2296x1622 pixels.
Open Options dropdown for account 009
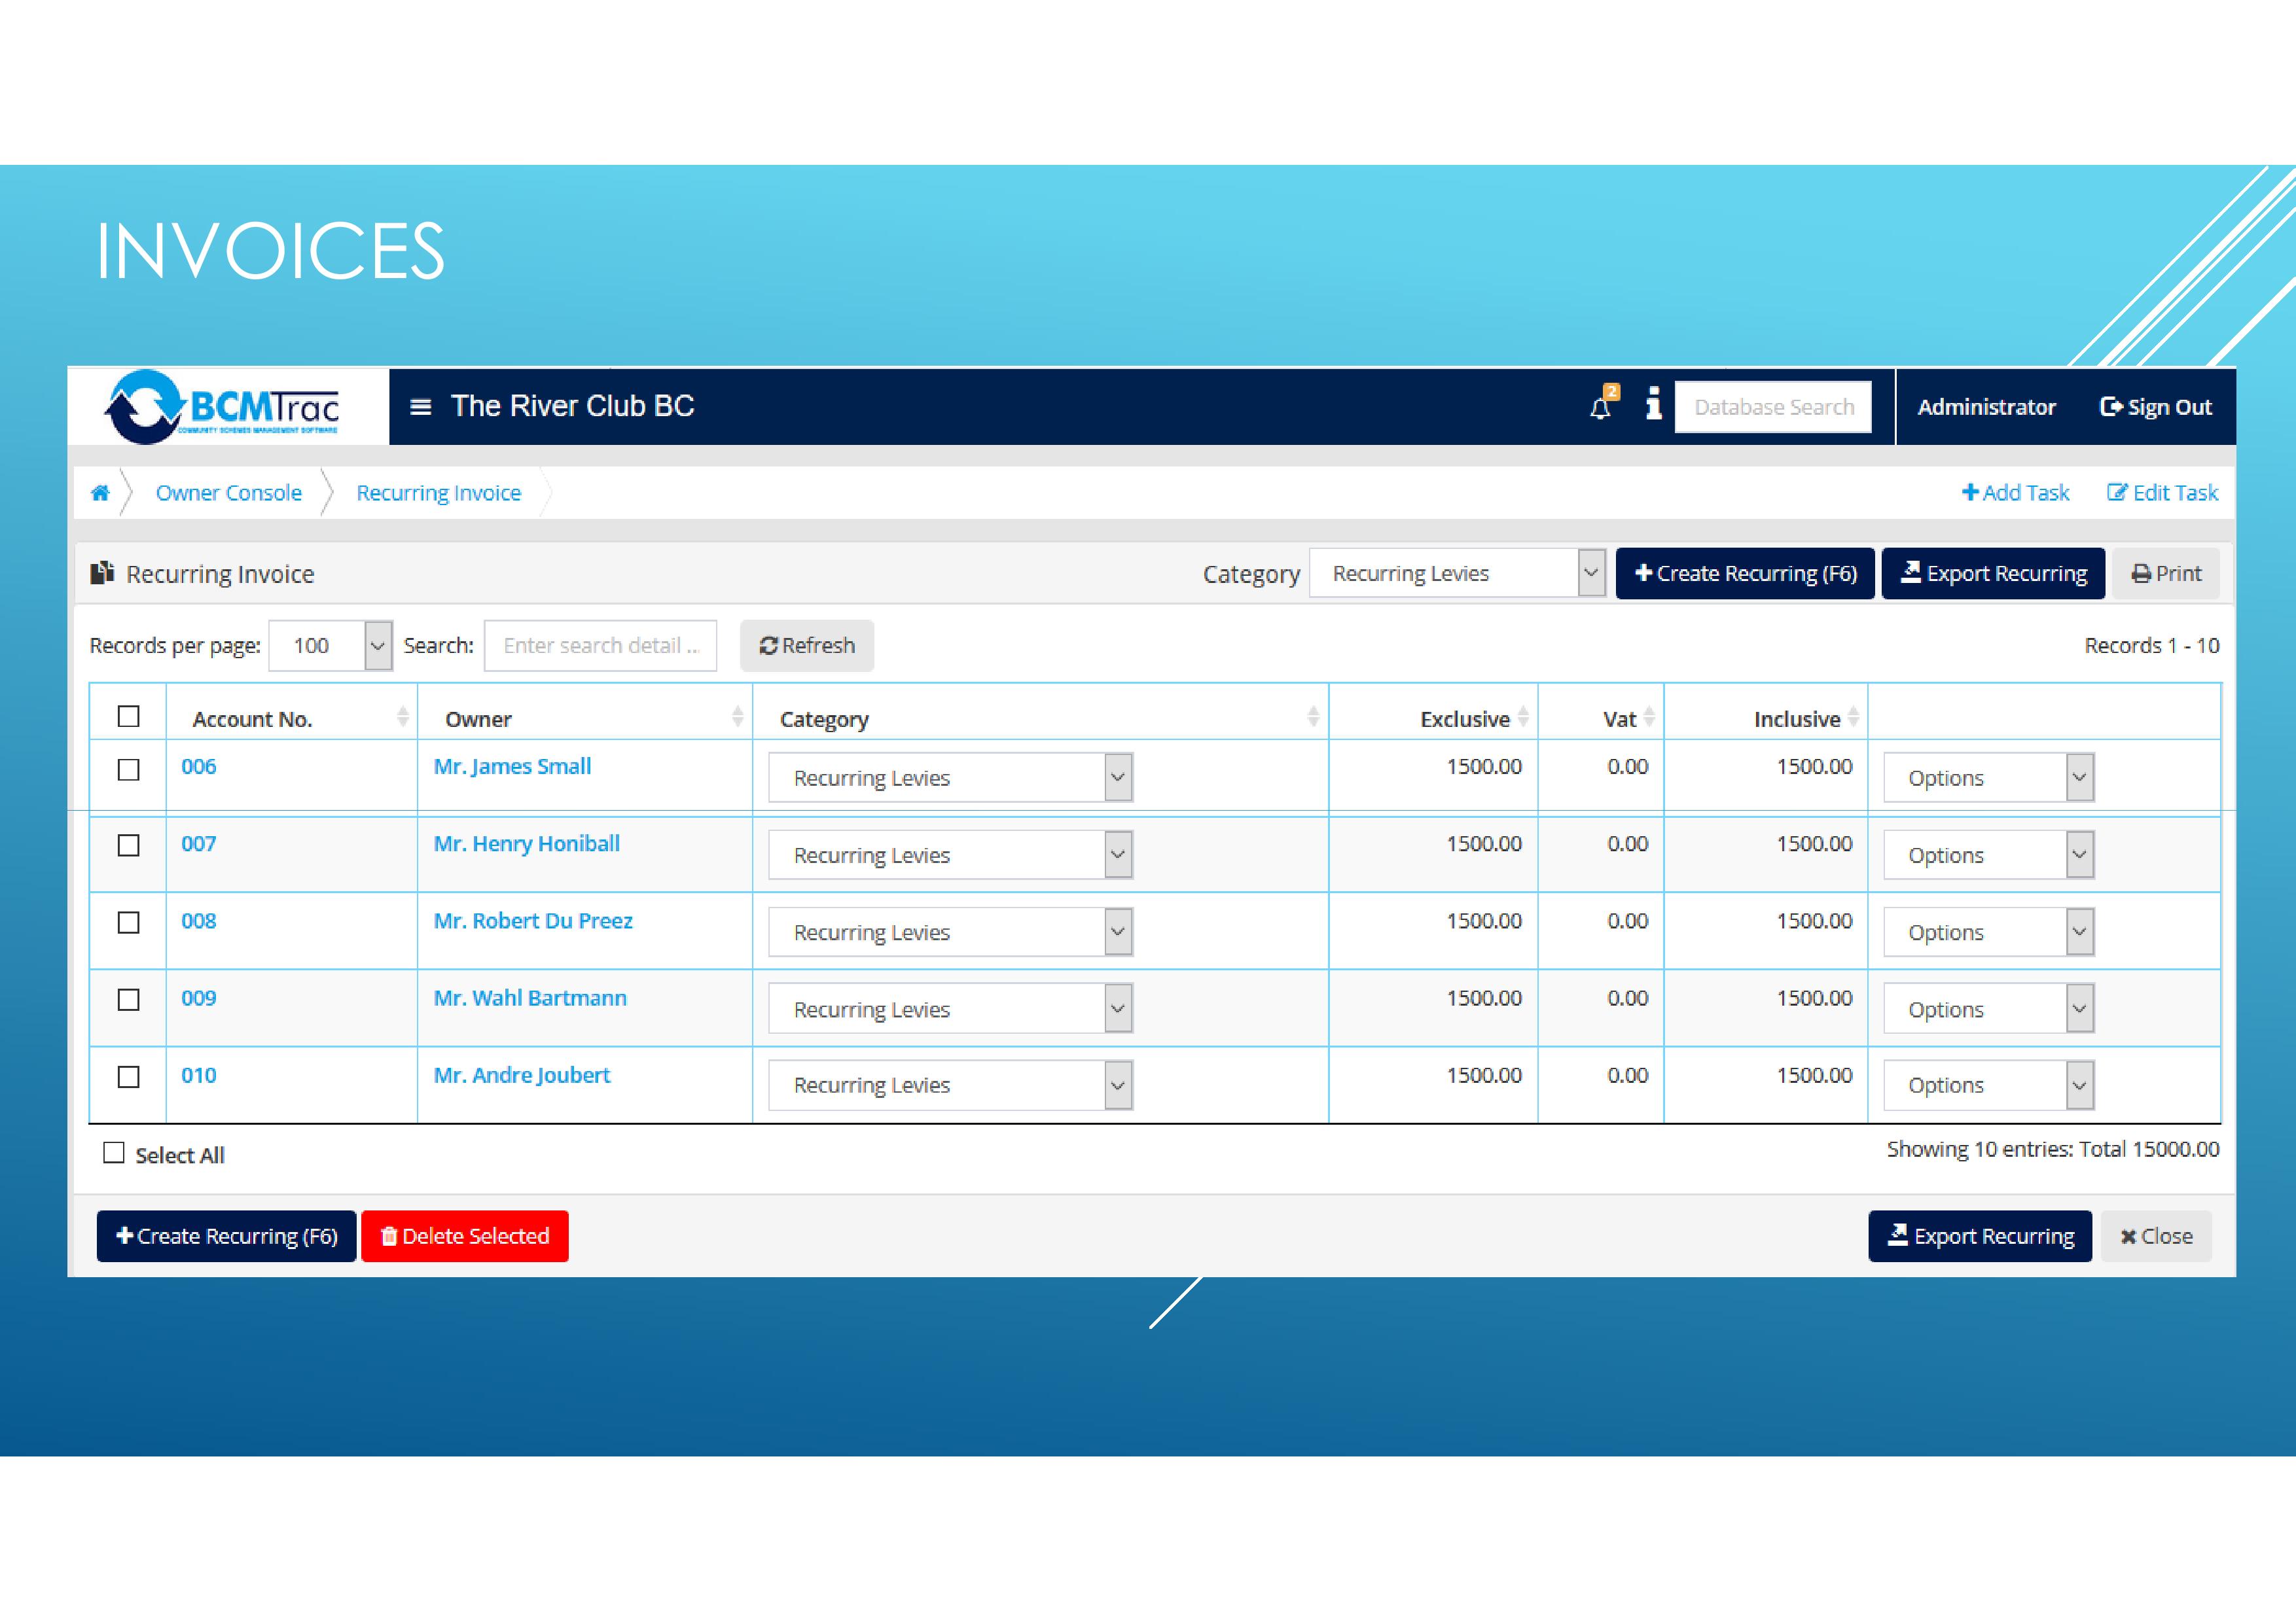click(x=1988, y=1010)
